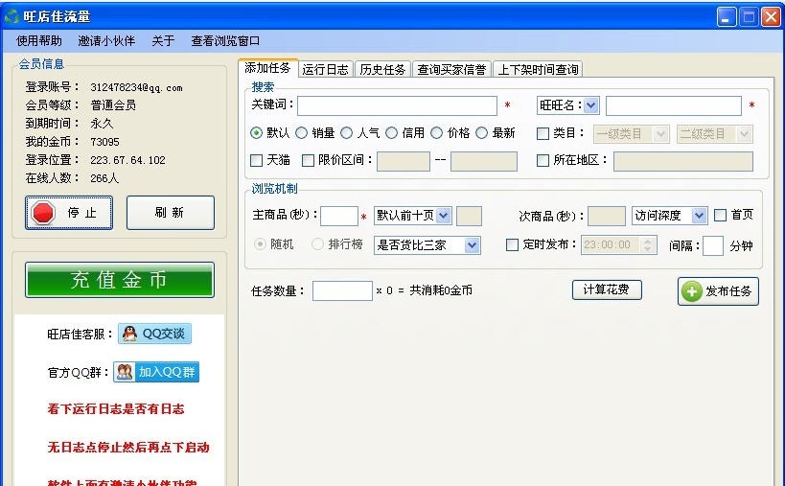Click the red text 无日志点停止然后再点下启动
This screenshot has width=785, height=486.
pos(128,447)
